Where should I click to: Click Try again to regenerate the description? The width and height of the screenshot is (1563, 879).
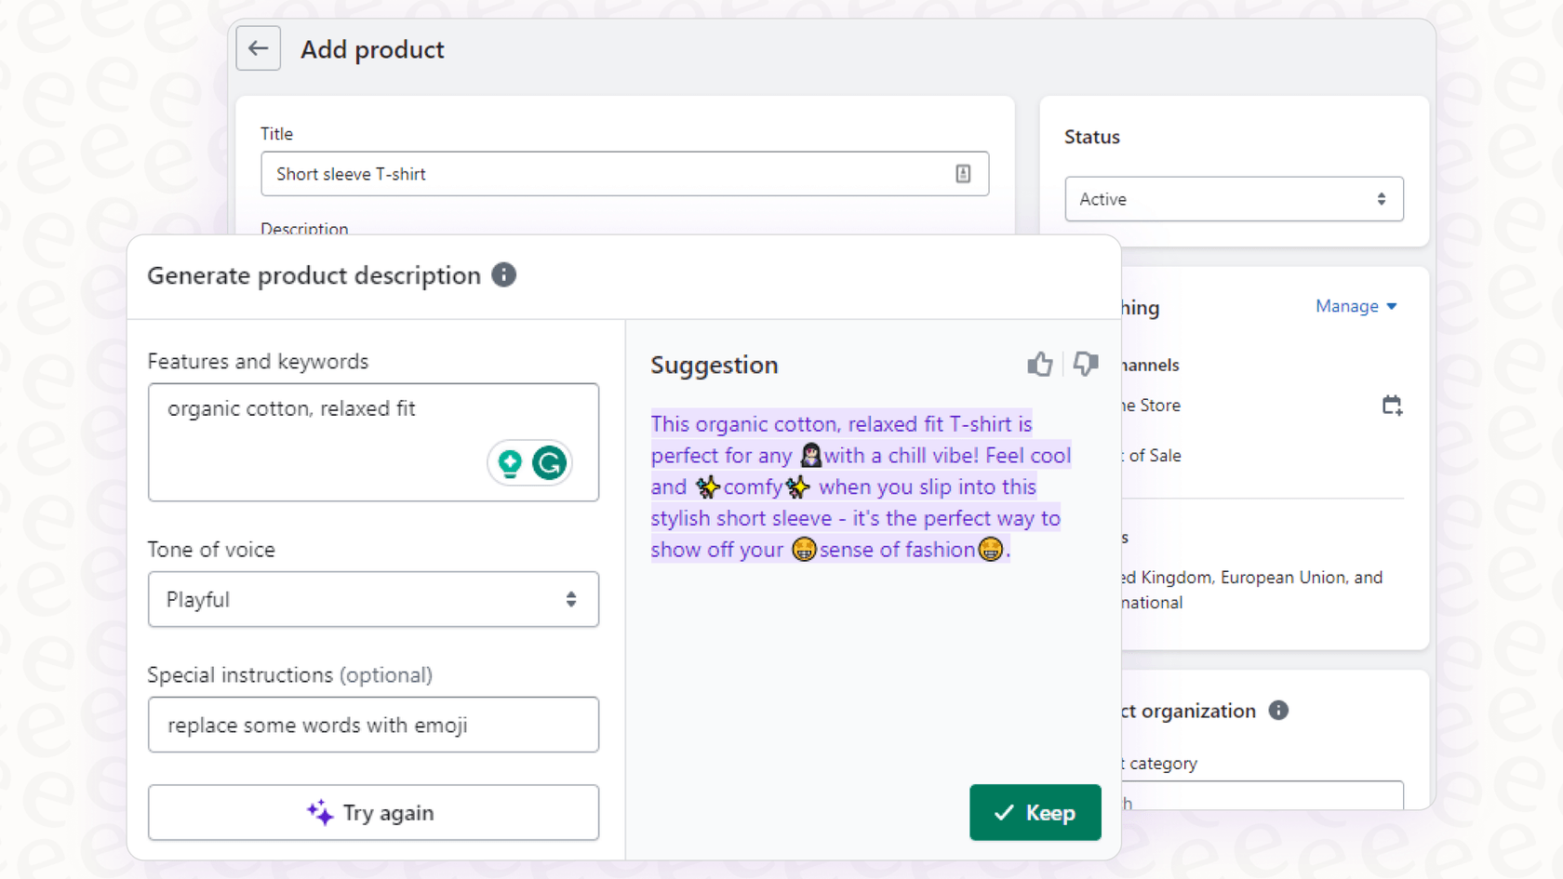pos(373,812)
